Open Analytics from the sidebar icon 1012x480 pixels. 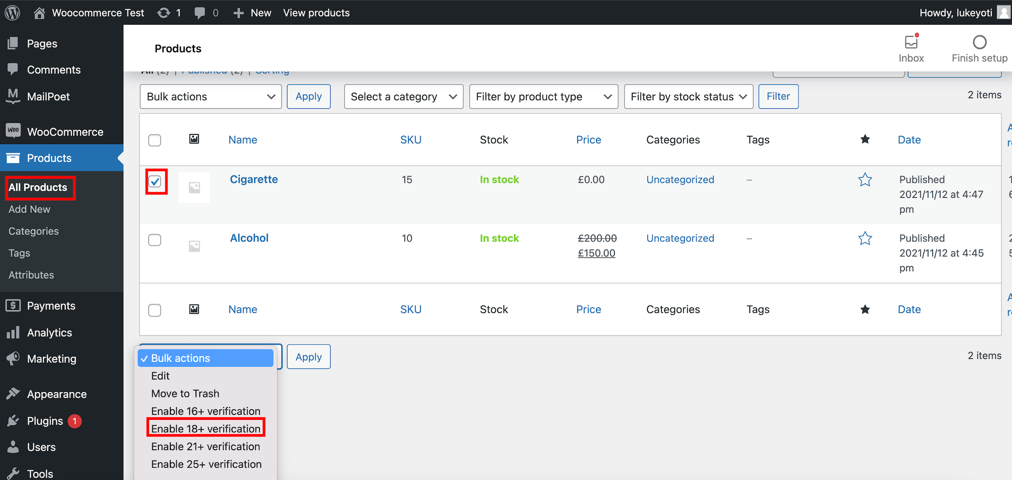13,332
